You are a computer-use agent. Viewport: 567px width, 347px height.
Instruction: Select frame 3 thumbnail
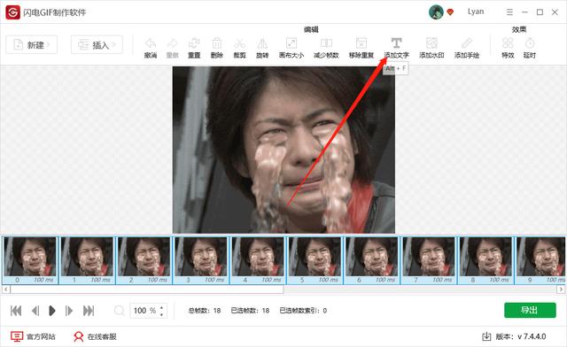point(201,260)
